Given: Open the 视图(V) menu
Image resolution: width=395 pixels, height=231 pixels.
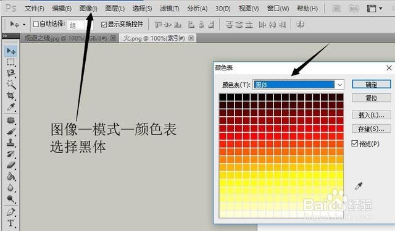Looking at the screenshot, I should click(249, 9).
